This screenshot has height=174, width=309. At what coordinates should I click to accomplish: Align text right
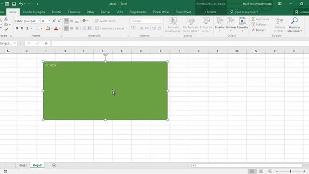(x=77, y=29)
